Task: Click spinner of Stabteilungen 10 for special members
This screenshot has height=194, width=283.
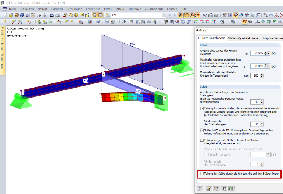Action: [x=262, y=102]
